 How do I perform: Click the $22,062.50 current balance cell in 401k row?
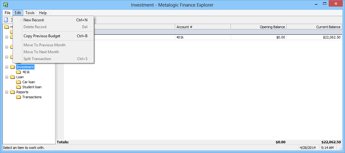[314, 37]
